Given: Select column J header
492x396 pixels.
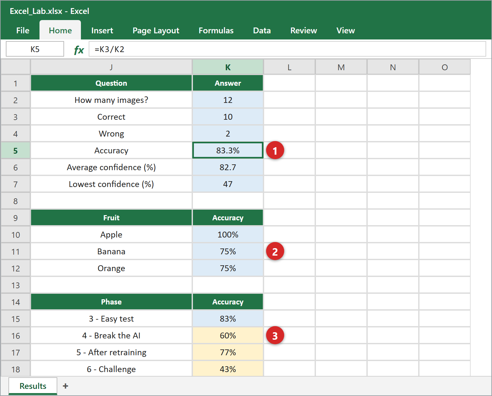Looking at the screenshot, I should [x=111, y=67].
